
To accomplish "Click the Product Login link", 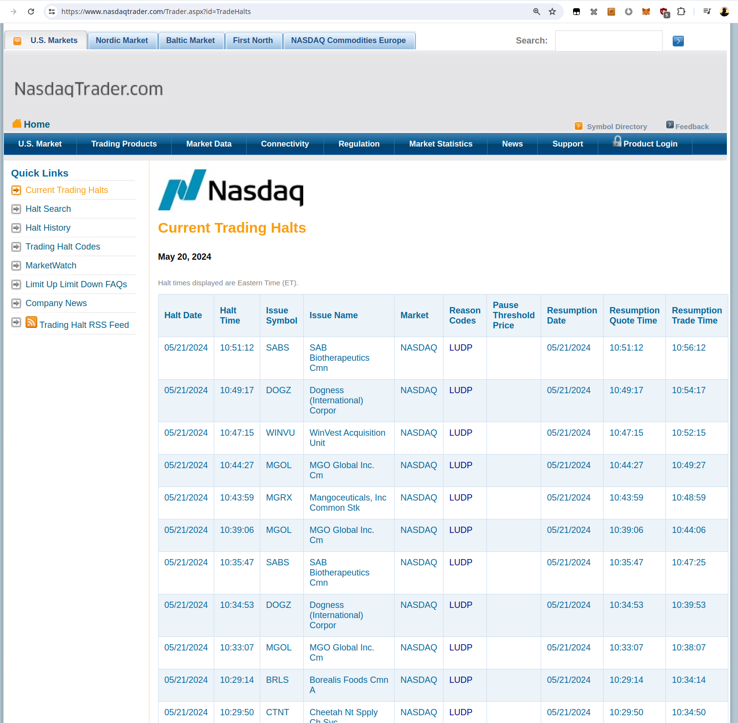I will (x=650, y=144).
